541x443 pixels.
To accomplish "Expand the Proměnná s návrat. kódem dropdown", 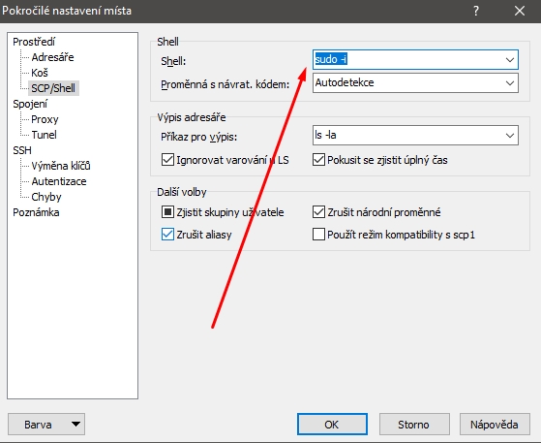I will (510, 83).
